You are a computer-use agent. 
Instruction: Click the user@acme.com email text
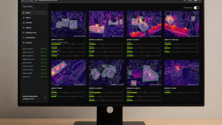click(x=28, y=99)
